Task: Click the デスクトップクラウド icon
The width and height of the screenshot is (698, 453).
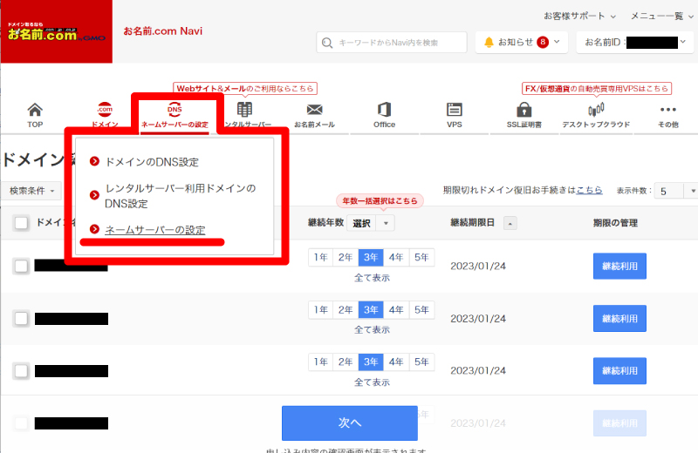Action: tap(596, 111)
